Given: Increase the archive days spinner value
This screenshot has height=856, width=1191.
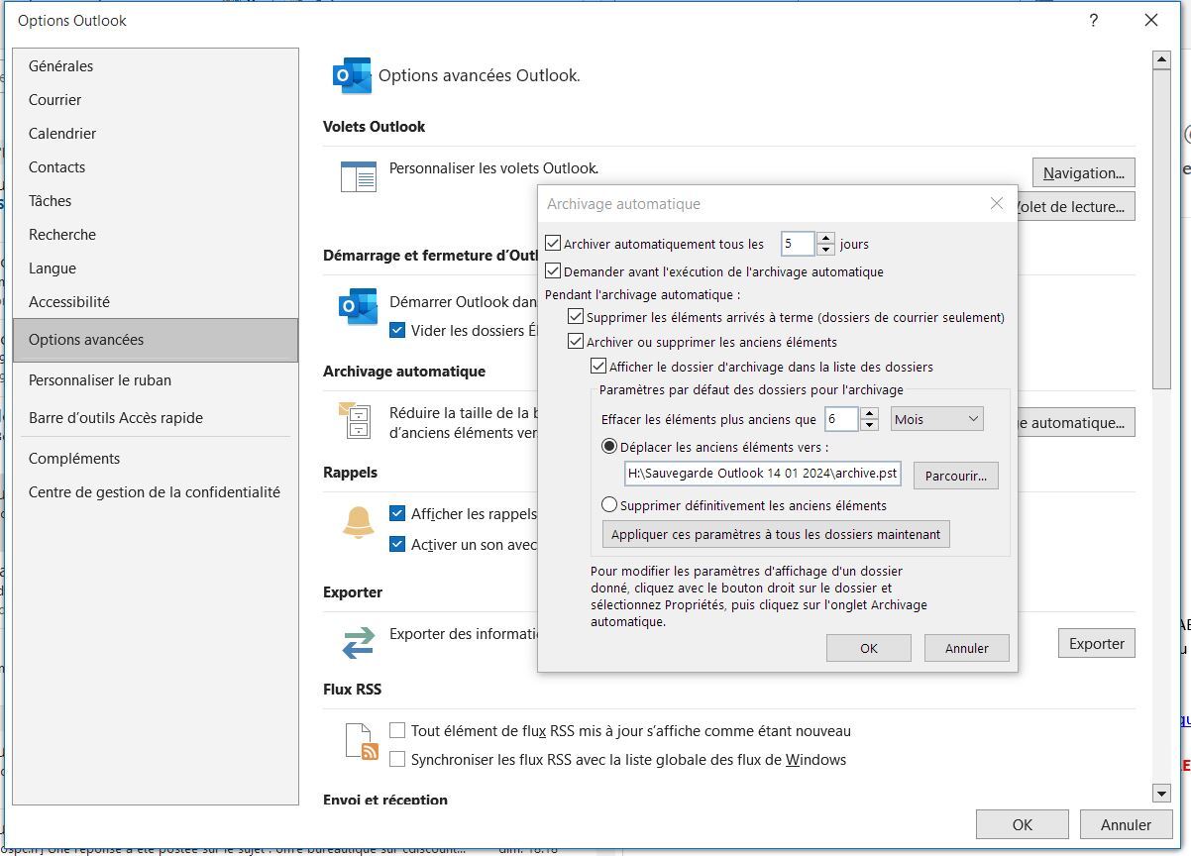Looking at the screenshot, I should pyautogui.click(x=825, y=238).
